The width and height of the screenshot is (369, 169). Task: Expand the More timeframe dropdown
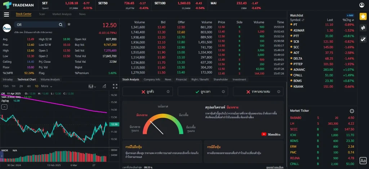click(x=46, y=86)
